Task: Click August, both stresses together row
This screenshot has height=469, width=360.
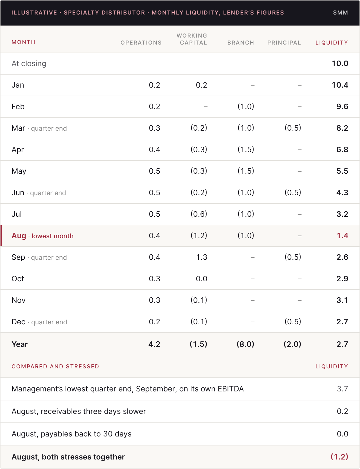Action: (180, 457)
